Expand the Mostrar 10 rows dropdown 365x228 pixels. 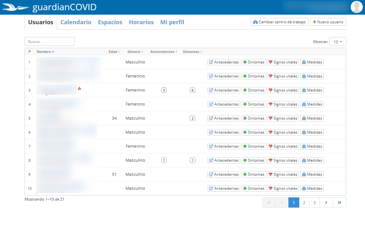click(x=338, y=42)
